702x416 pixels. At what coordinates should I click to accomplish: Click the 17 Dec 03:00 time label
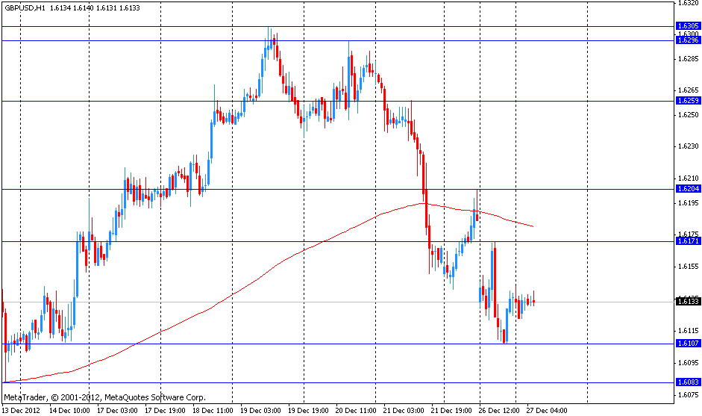tap(117, 410)
